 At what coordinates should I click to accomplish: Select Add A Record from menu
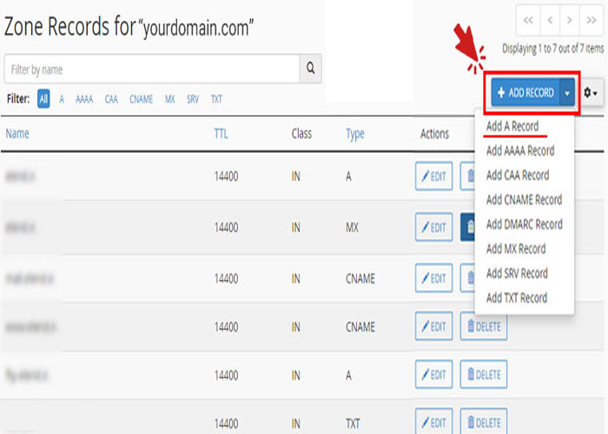(512, 126)
